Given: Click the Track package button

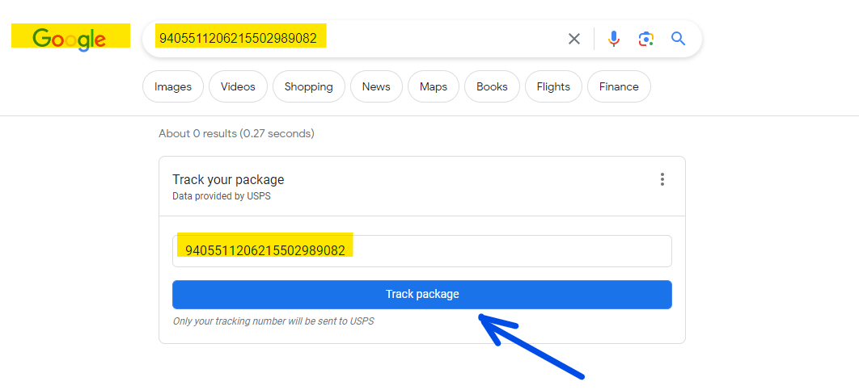Looking at the screenshot, I should (422, 294).
